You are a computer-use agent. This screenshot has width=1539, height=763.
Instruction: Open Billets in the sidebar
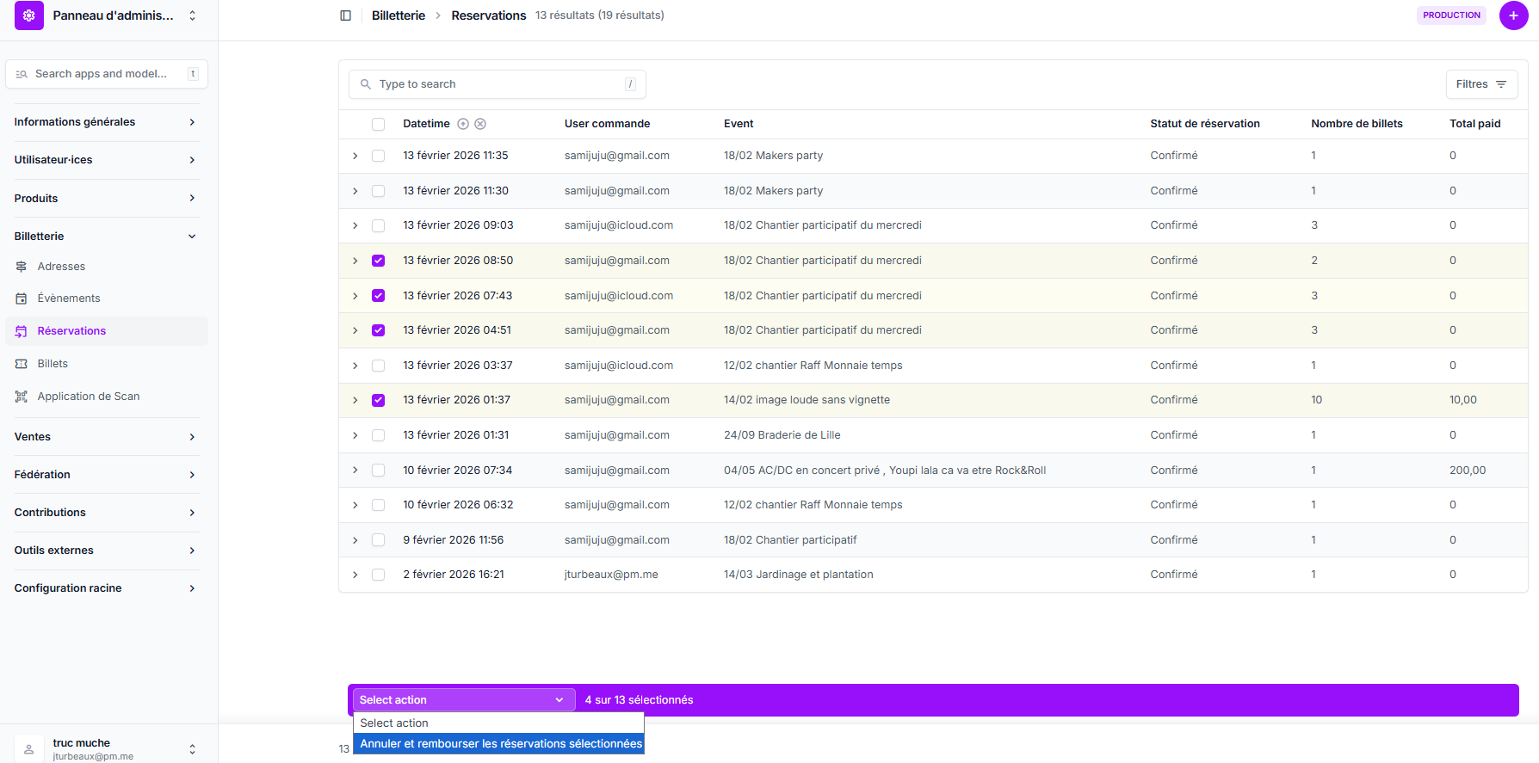53,364
